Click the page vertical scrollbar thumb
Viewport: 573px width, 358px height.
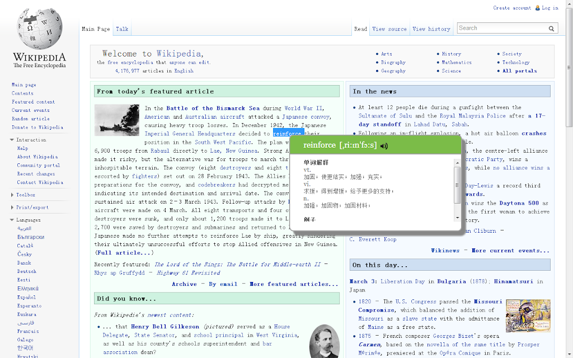coord(569,68)
